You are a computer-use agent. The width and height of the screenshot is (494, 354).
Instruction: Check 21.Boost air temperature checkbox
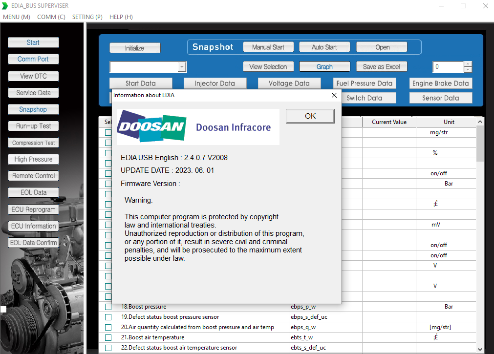(x=108, y=337)
